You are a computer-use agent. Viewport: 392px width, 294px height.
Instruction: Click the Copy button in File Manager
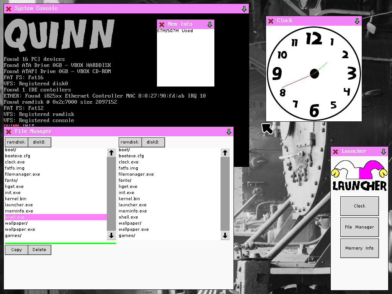16,250
